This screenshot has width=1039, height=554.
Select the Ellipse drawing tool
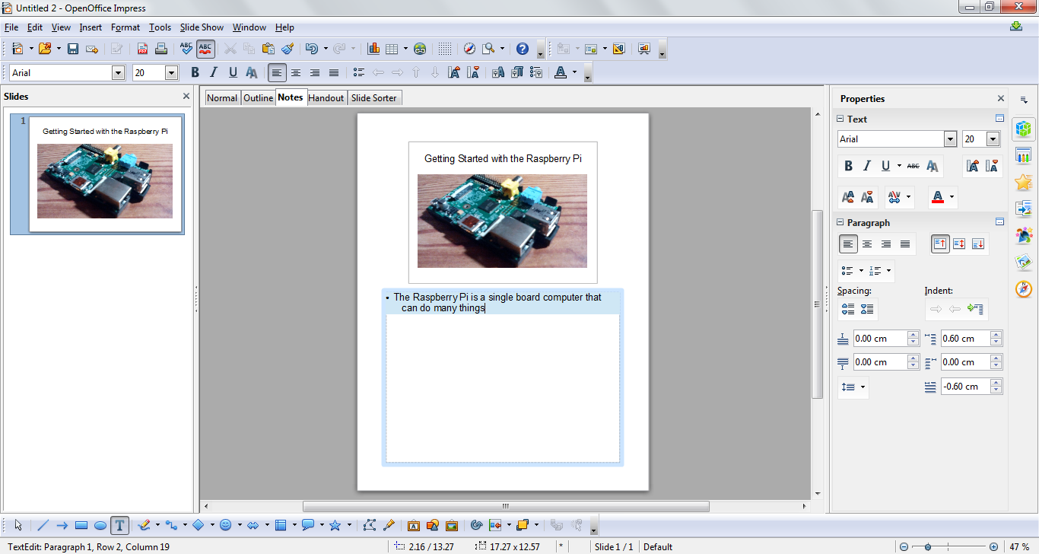pyautogui.click(x=100, y=525)
